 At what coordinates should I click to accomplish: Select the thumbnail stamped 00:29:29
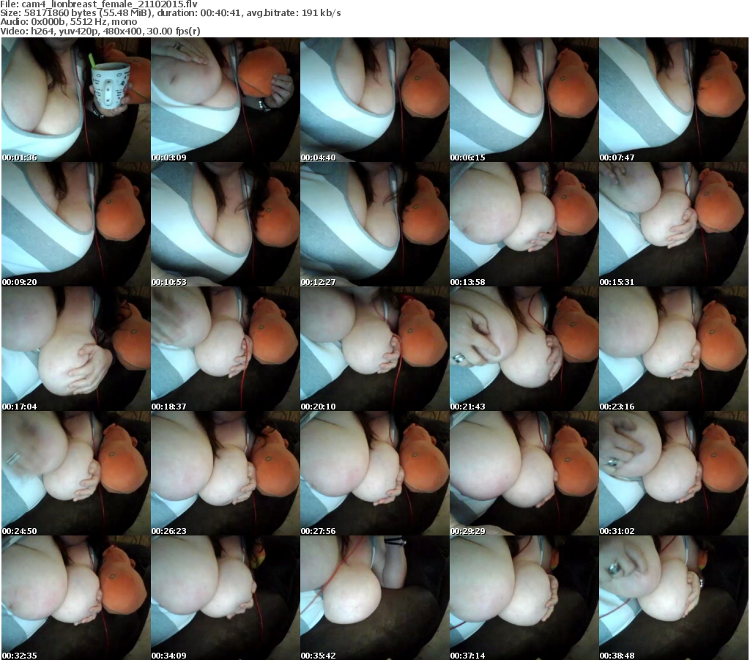pyautogui.click(x=524, y=473)
